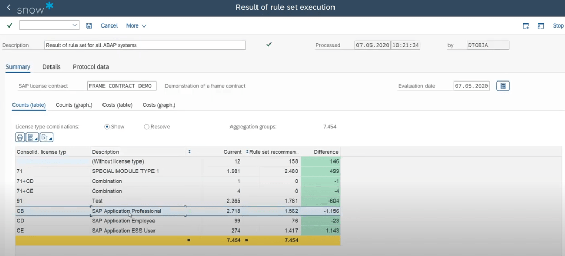This screenshot has width=565, height=256.
Task: Click the 274 current value cell
Action: click(x=223, y=231)
